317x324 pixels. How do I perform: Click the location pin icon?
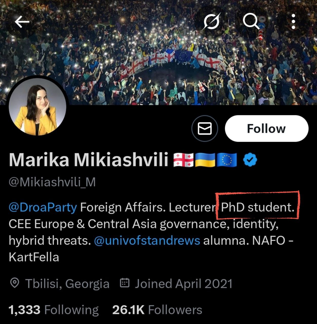(15, 283)
